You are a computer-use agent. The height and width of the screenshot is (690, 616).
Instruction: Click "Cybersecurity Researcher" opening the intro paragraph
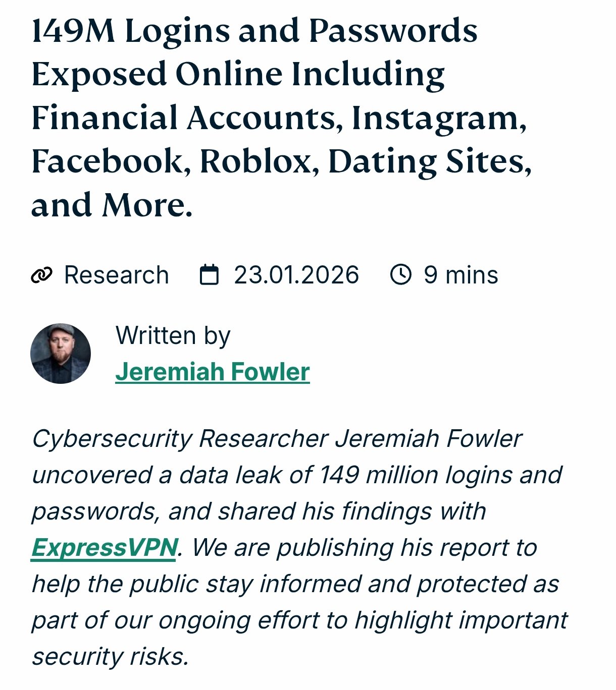point(180,439)
